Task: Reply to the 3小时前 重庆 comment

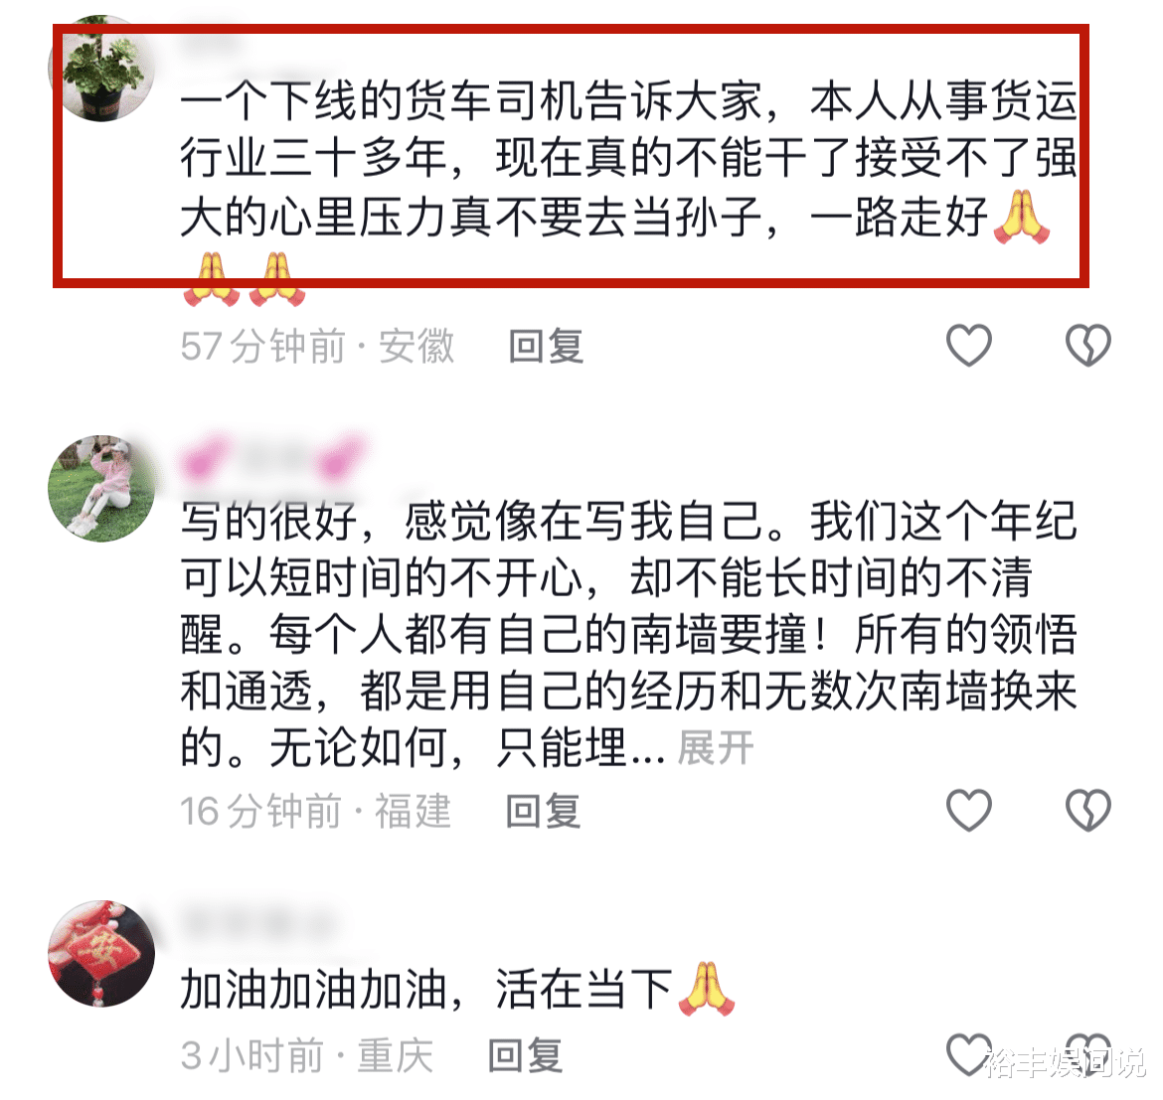Action: coord(525,1055)
